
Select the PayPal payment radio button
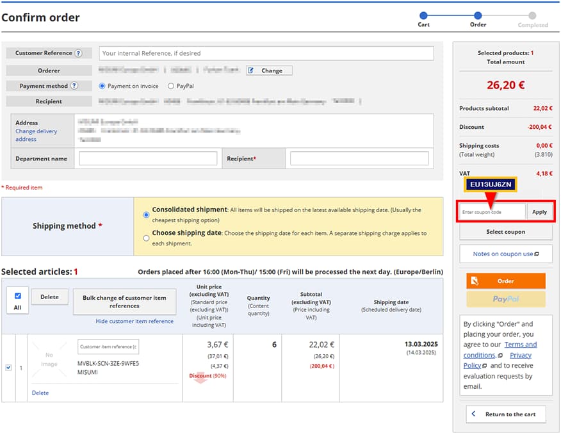(x=170, y=86)
